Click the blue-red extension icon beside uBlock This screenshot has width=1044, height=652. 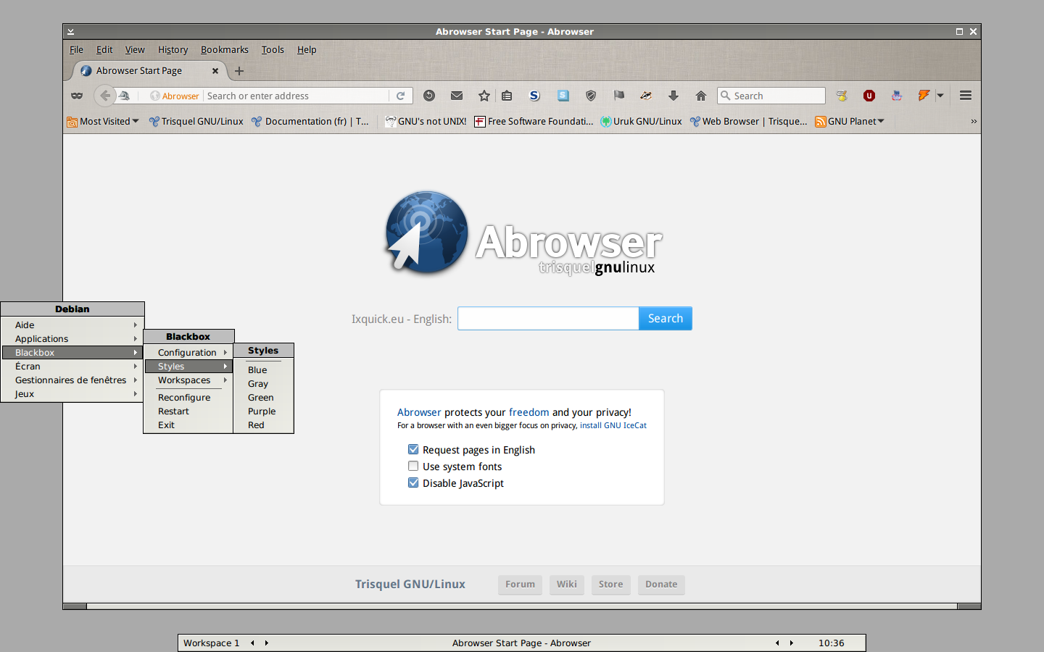(x=897, y=96)
